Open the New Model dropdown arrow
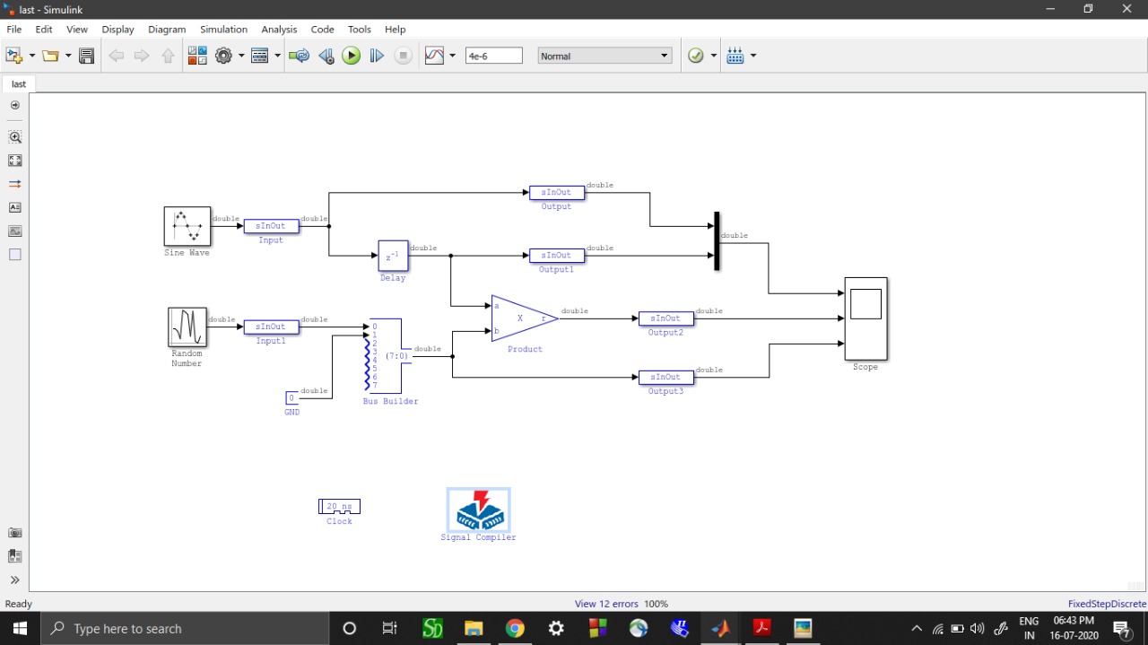 (32, 56)
